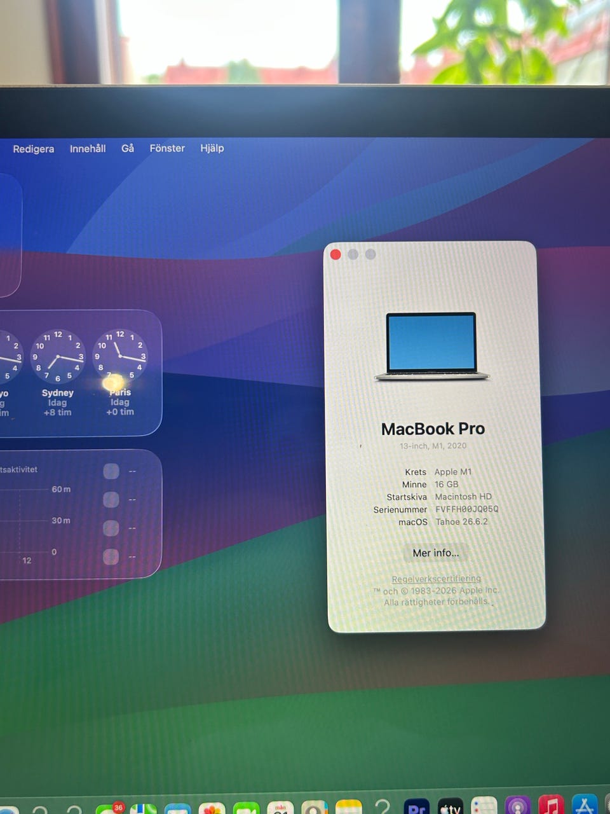Image resolution: width=610 pixels, height=814 pixels.
Task: Open Photos from the Dock
Action: (212, 809)
